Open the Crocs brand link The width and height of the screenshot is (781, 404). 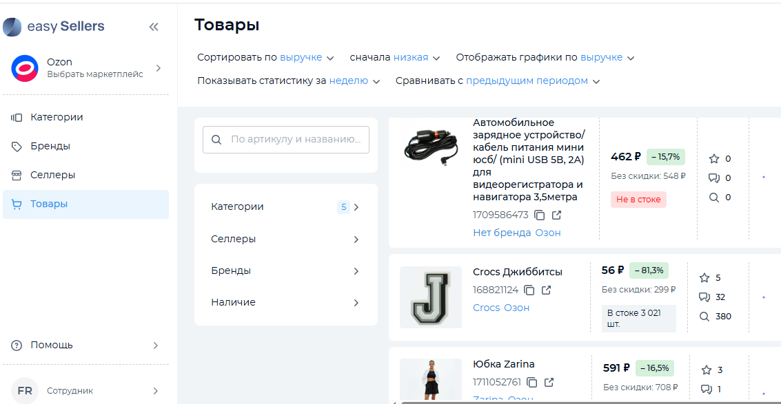486,308
